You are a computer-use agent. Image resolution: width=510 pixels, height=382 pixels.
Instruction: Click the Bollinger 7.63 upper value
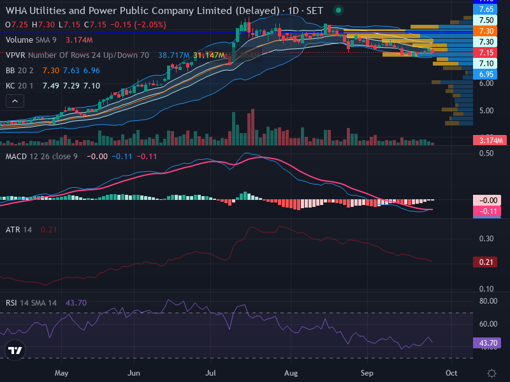click(x=71, y=71)
